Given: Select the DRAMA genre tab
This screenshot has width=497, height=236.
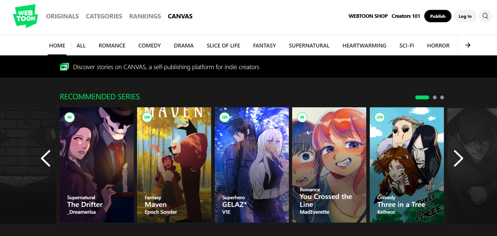Looking at the screenshot, I should pyautogui.click(x=184, y=46).
